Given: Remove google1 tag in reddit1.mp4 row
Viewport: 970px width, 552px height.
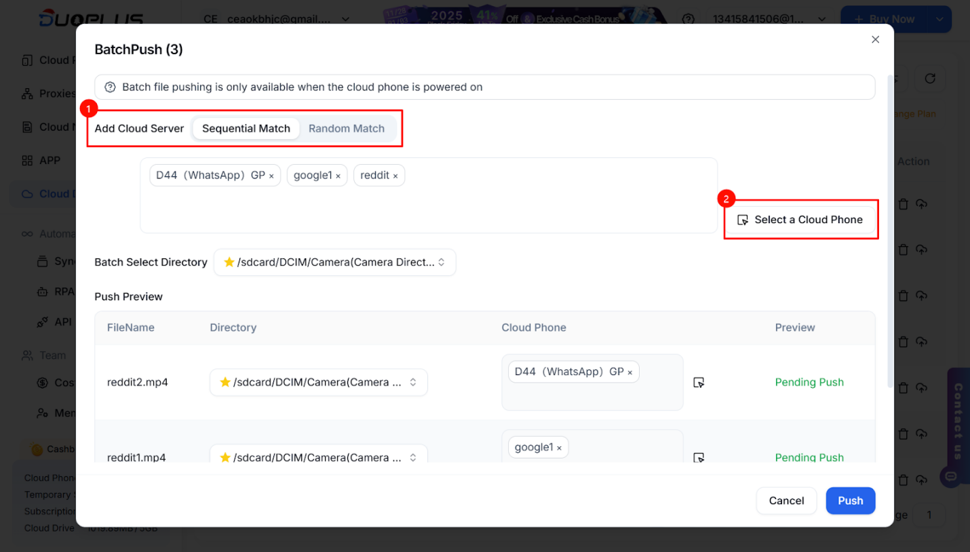Looking at the screenshot, I should [559, 448].
